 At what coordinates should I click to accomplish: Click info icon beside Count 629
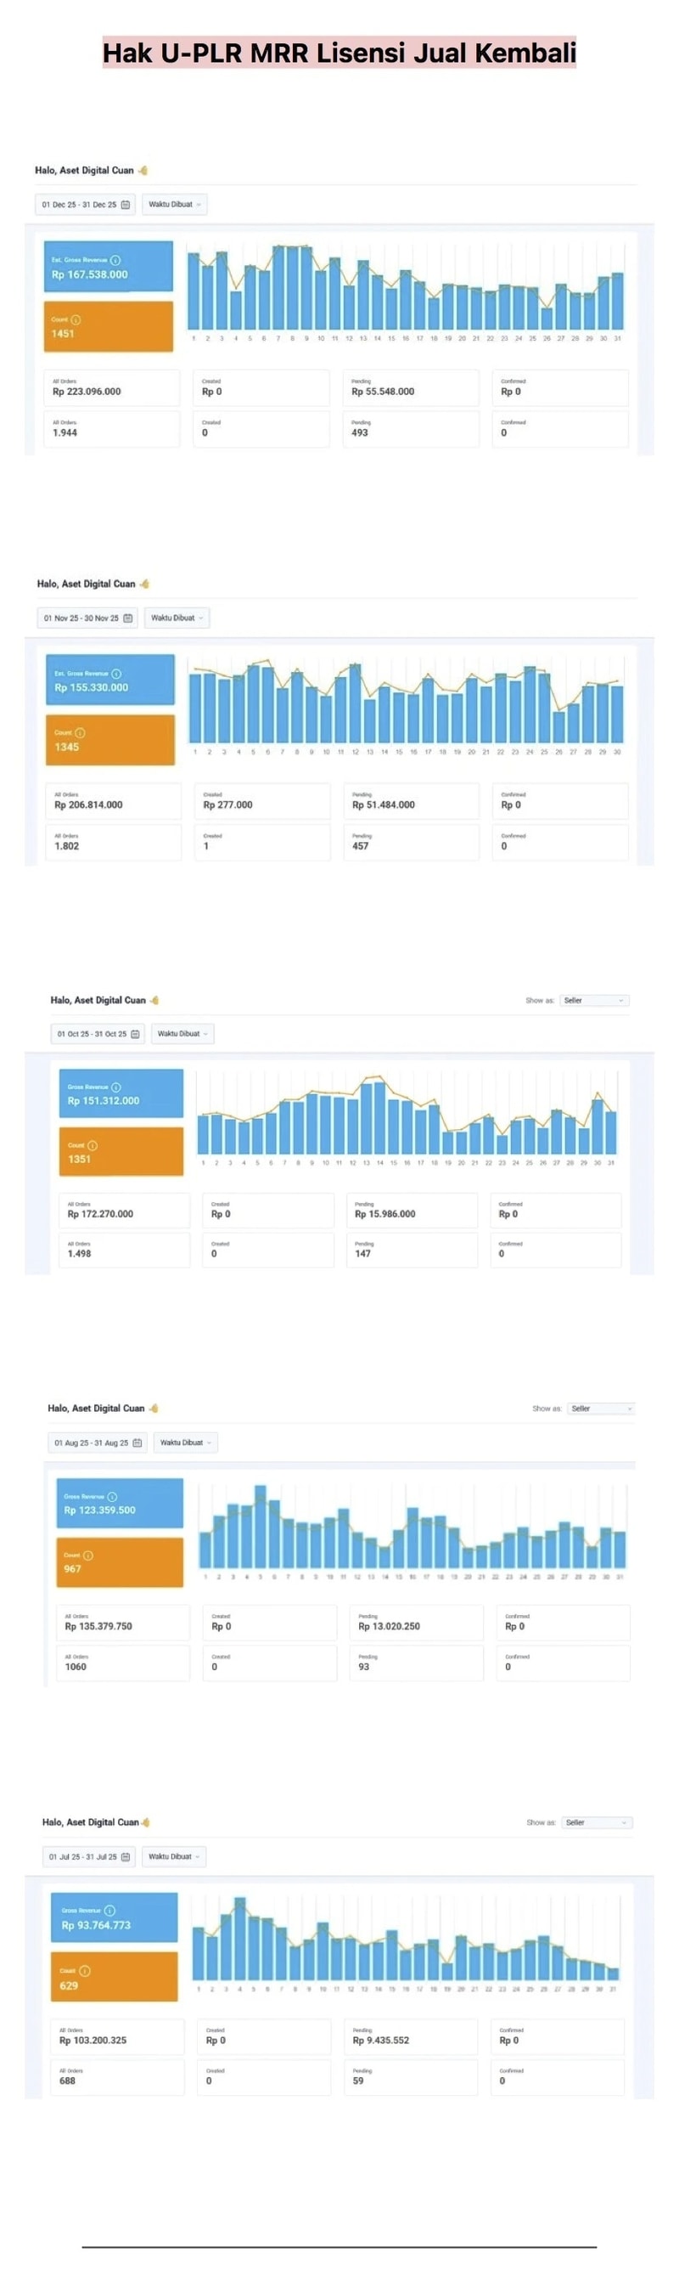[x=85, y=1970]
